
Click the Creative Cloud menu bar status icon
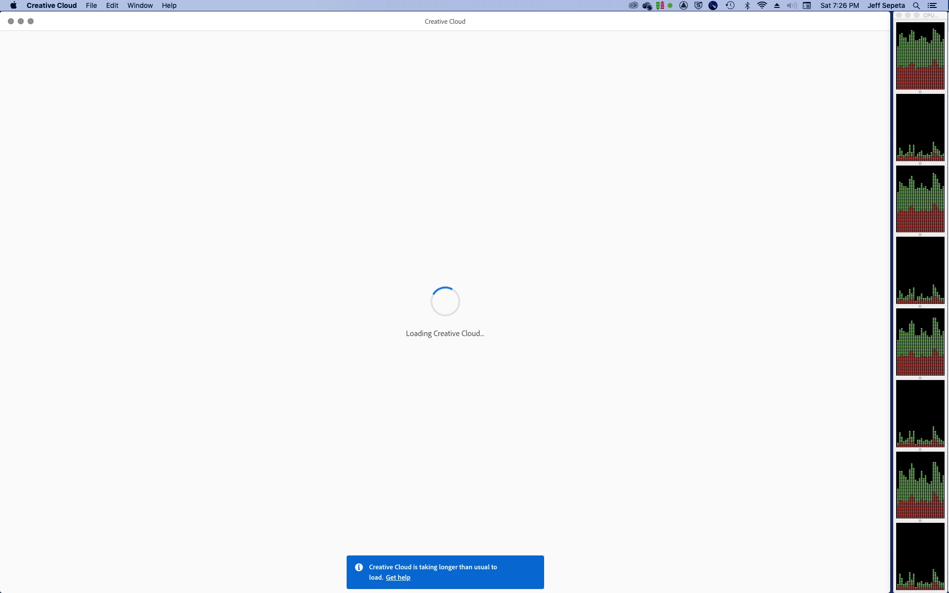[633, 5]
